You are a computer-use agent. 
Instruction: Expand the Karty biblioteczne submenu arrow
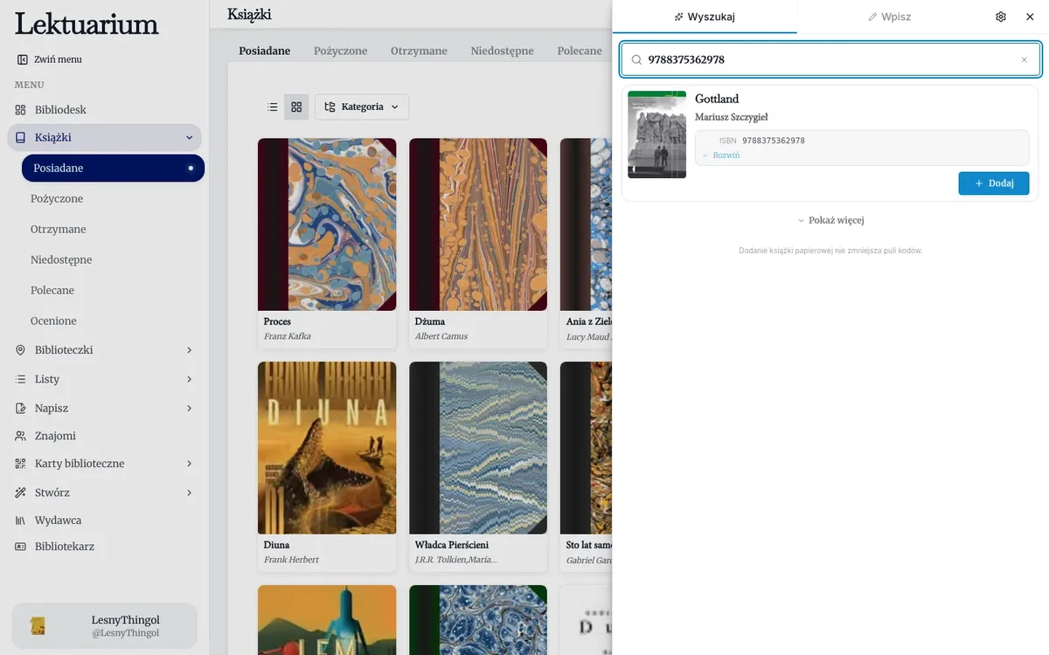(x=190, y=464)
